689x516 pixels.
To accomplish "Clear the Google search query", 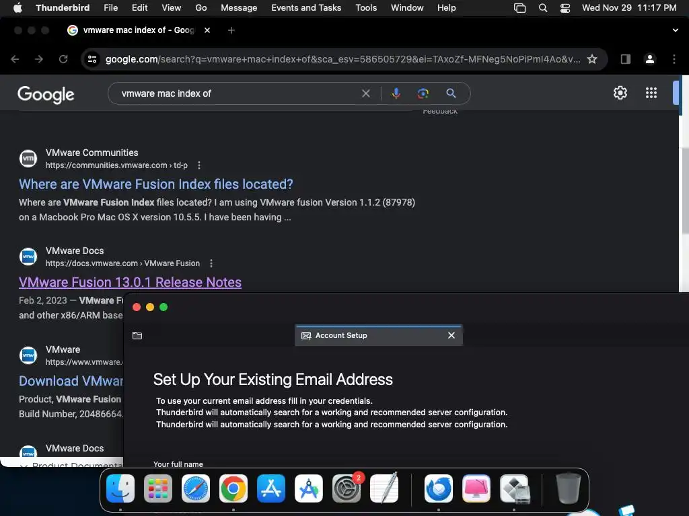I will [x=365, y=93].
